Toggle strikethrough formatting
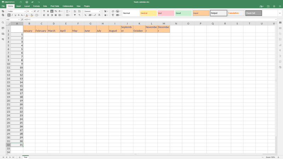The image size is (283, 159). pyautogui.click(x=19, y=15)
